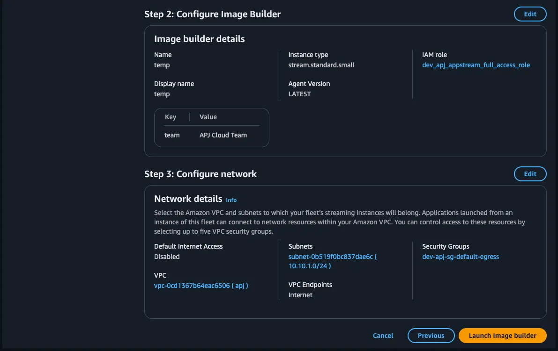Open the subnet-0b519f0bc837dae6c subnet link
This screenshot has height=351, width=558.
pos(332,257)
